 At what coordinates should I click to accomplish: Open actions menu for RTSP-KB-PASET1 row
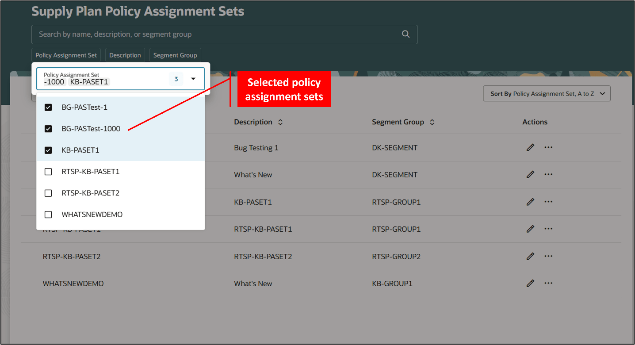tap(548, 229)
